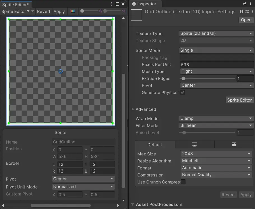Open the Sprite Editor window kebab menu
Image resolution: width=255 pixels, height=209 pixels.
coord(111,4)
